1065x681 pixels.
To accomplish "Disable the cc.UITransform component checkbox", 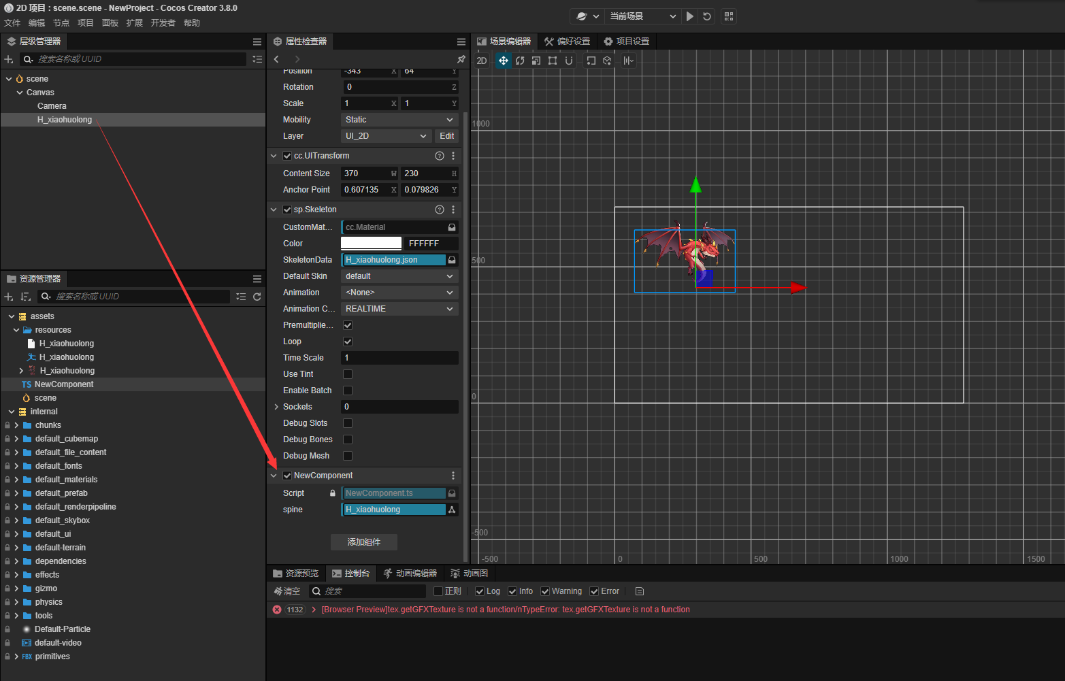I will [287, 156].
